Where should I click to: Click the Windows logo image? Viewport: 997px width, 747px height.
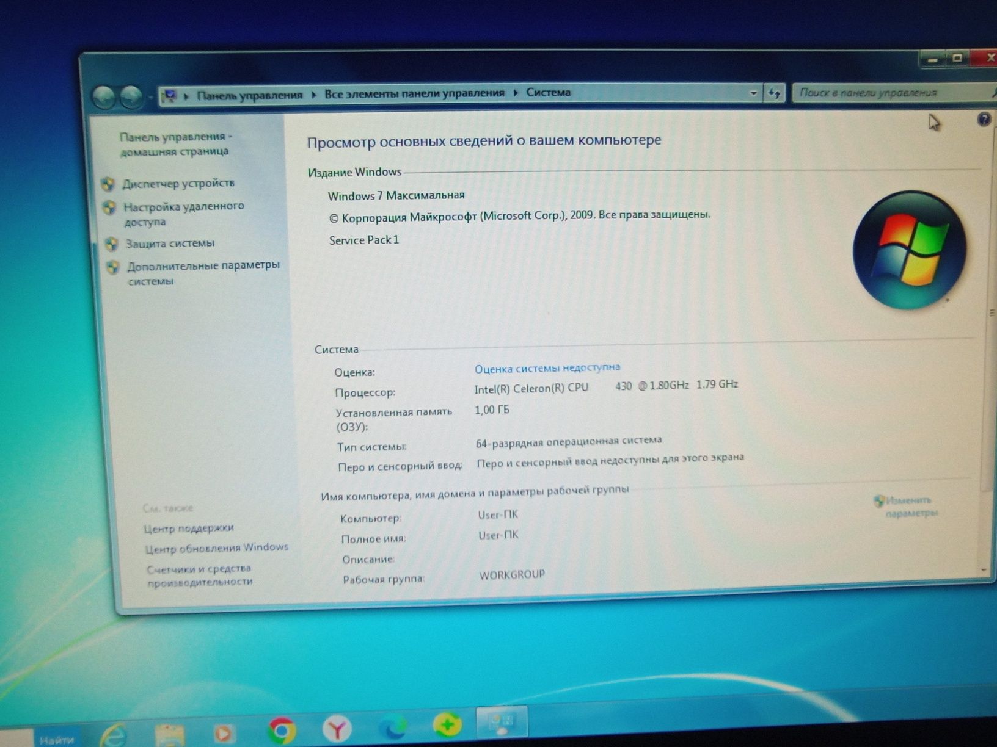click(910, 250)
